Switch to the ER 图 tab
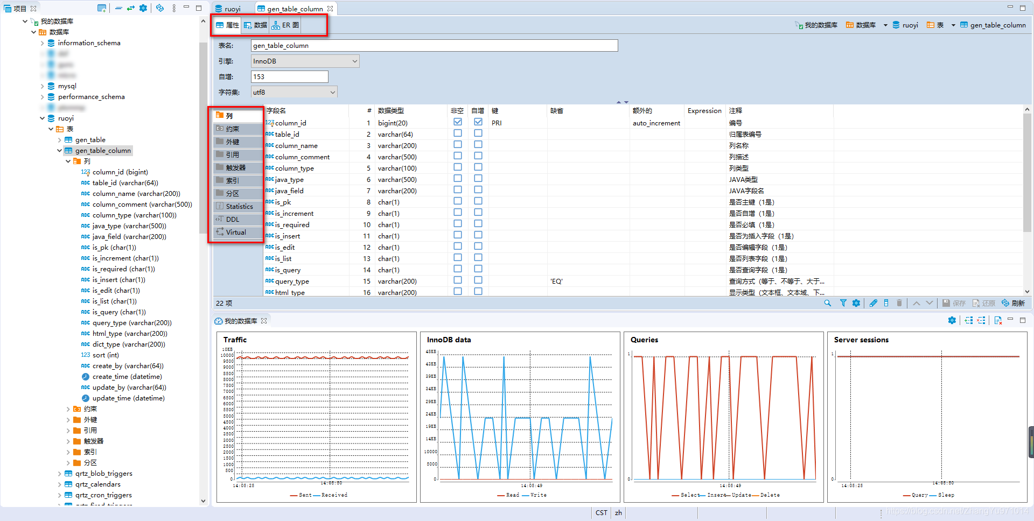The image size is (1034, 521). click(285, 25)
